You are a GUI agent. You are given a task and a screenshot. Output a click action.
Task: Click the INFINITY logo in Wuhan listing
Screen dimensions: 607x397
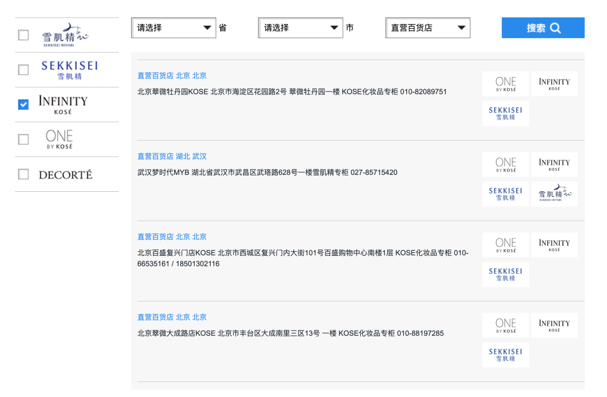[554, 164]
